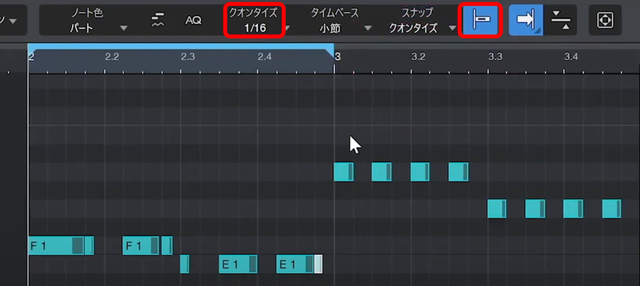Click the fit-to-view frame icon

pyautogui.click(x=605, y=20)
